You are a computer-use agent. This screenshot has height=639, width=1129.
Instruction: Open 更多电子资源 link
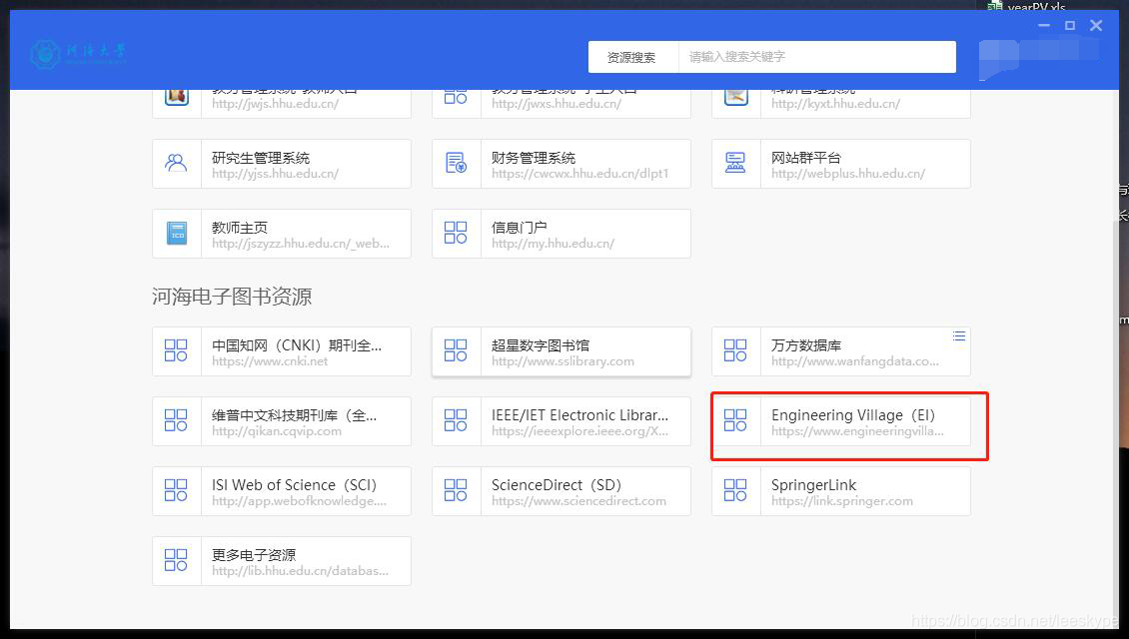282,561
